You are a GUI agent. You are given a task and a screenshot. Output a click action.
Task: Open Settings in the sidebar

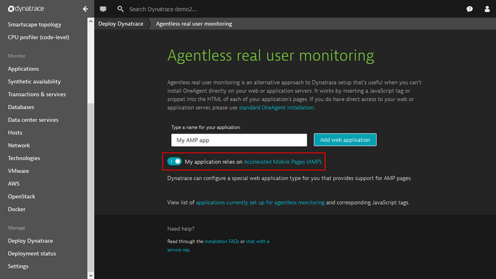point(18,266)
